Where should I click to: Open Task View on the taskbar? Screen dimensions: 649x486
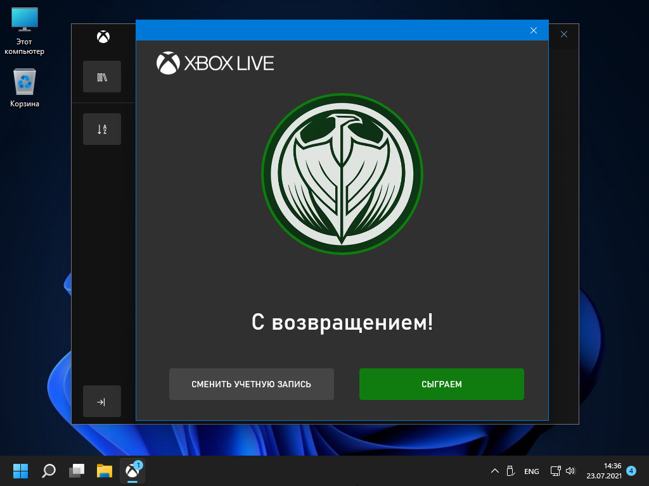pyautogui.click(x=77, y=471)
